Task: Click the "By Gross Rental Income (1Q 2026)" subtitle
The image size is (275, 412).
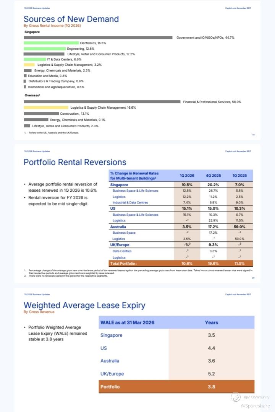Action: (52, 26)
